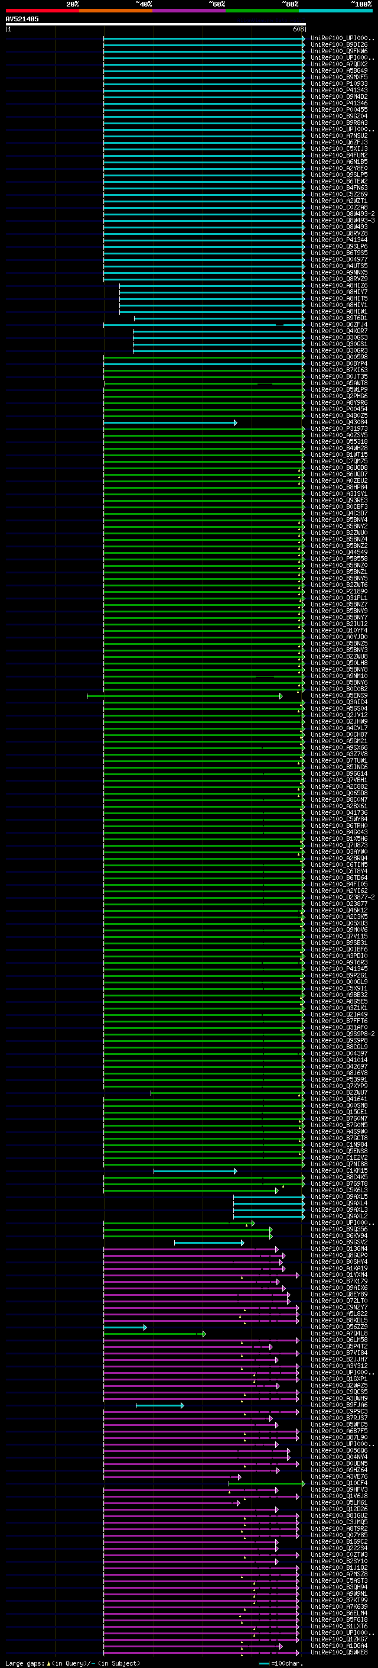Open hit UniRef100_Q9S9P8-2
The width and height of the screenshot is (378, 1668).
pos(343,1034)
